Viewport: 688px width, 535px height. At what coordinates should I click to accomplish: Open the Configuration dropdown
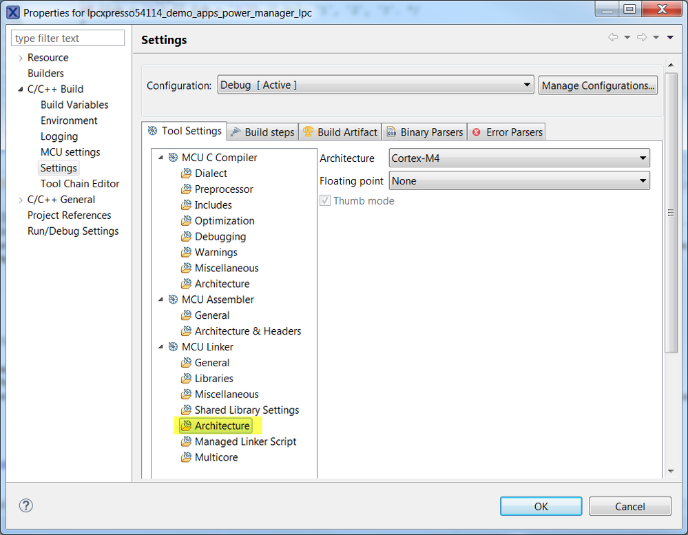tap(375, 85)
